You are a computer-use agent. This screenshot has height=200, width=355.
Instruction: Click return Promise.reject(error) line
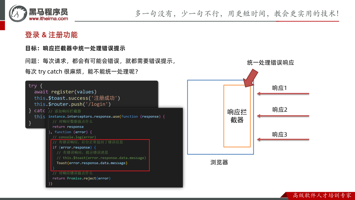81,178
